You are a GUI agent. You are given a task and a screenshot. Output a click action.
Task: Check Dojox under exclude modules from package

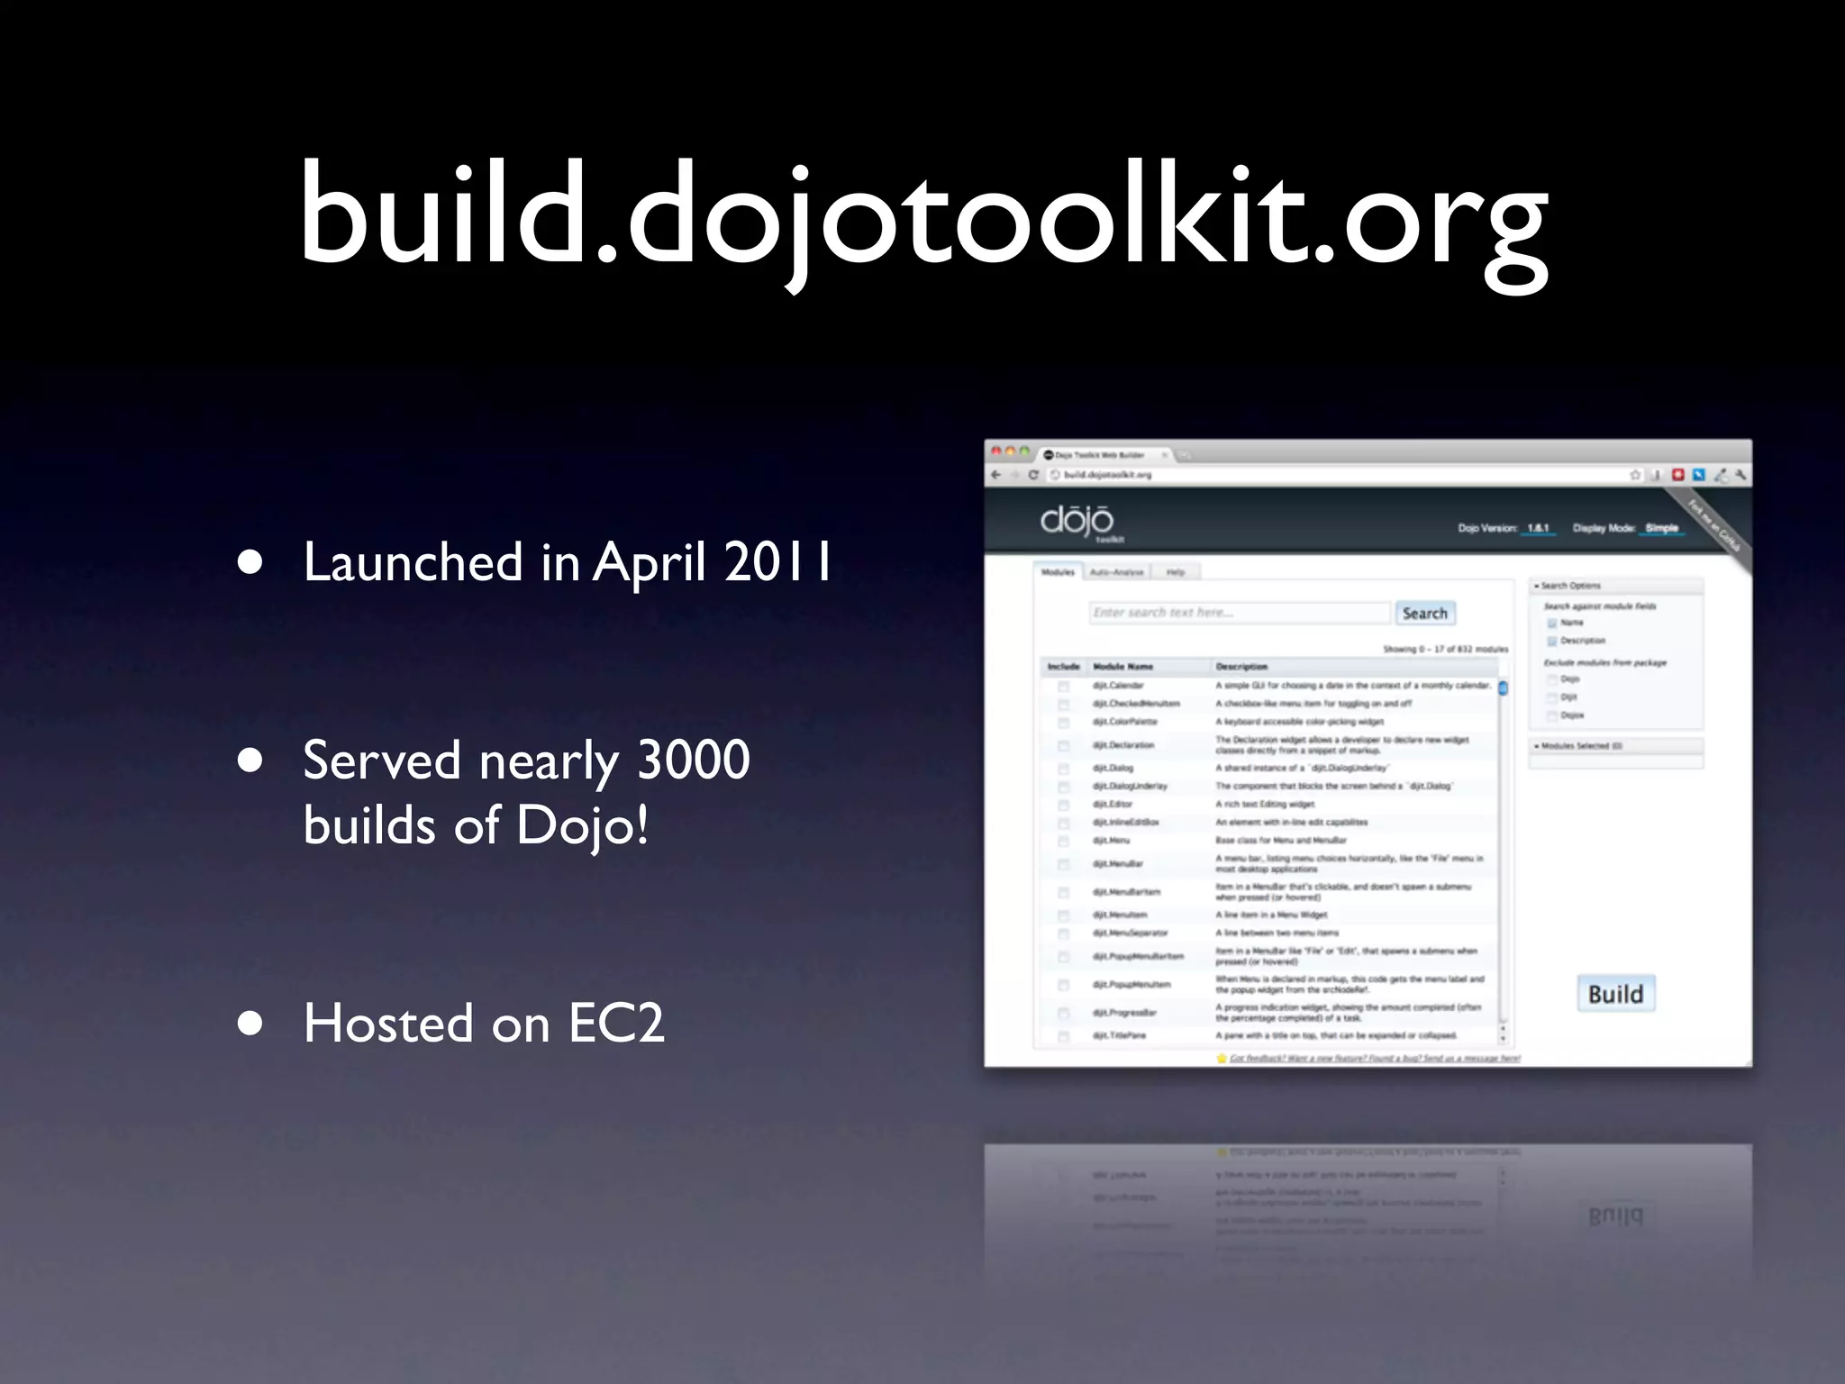click(1552, 715)
